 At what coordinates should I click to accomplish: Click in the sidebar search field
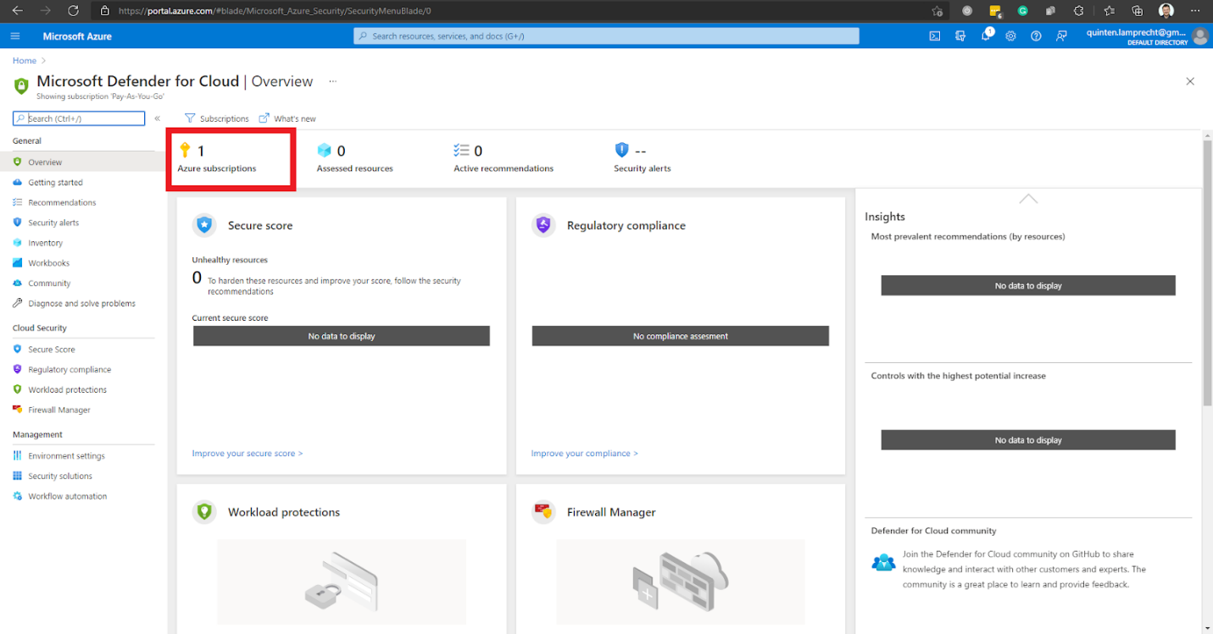pyautogui.click(x=79, y=119)
